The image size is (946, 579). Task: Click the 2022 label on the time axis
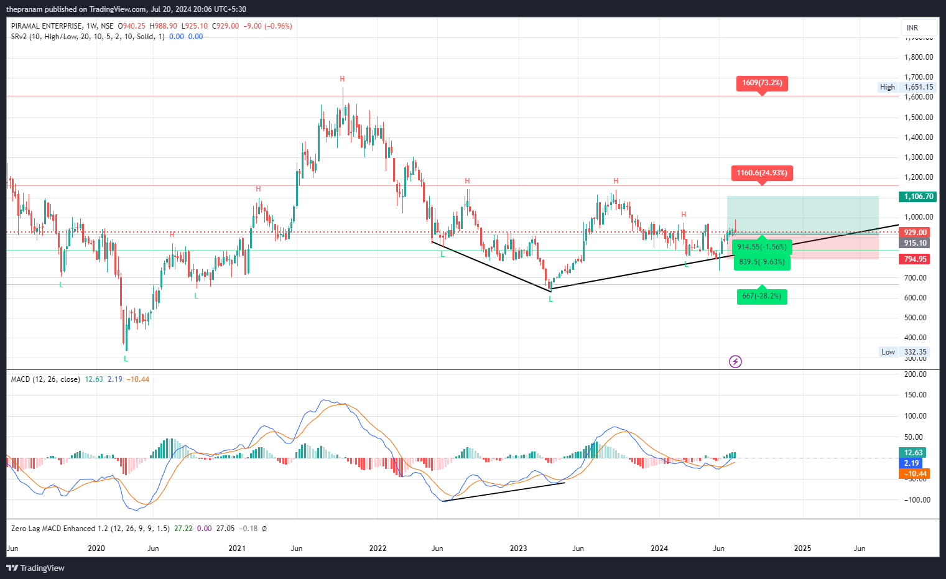tap(378, 549)
